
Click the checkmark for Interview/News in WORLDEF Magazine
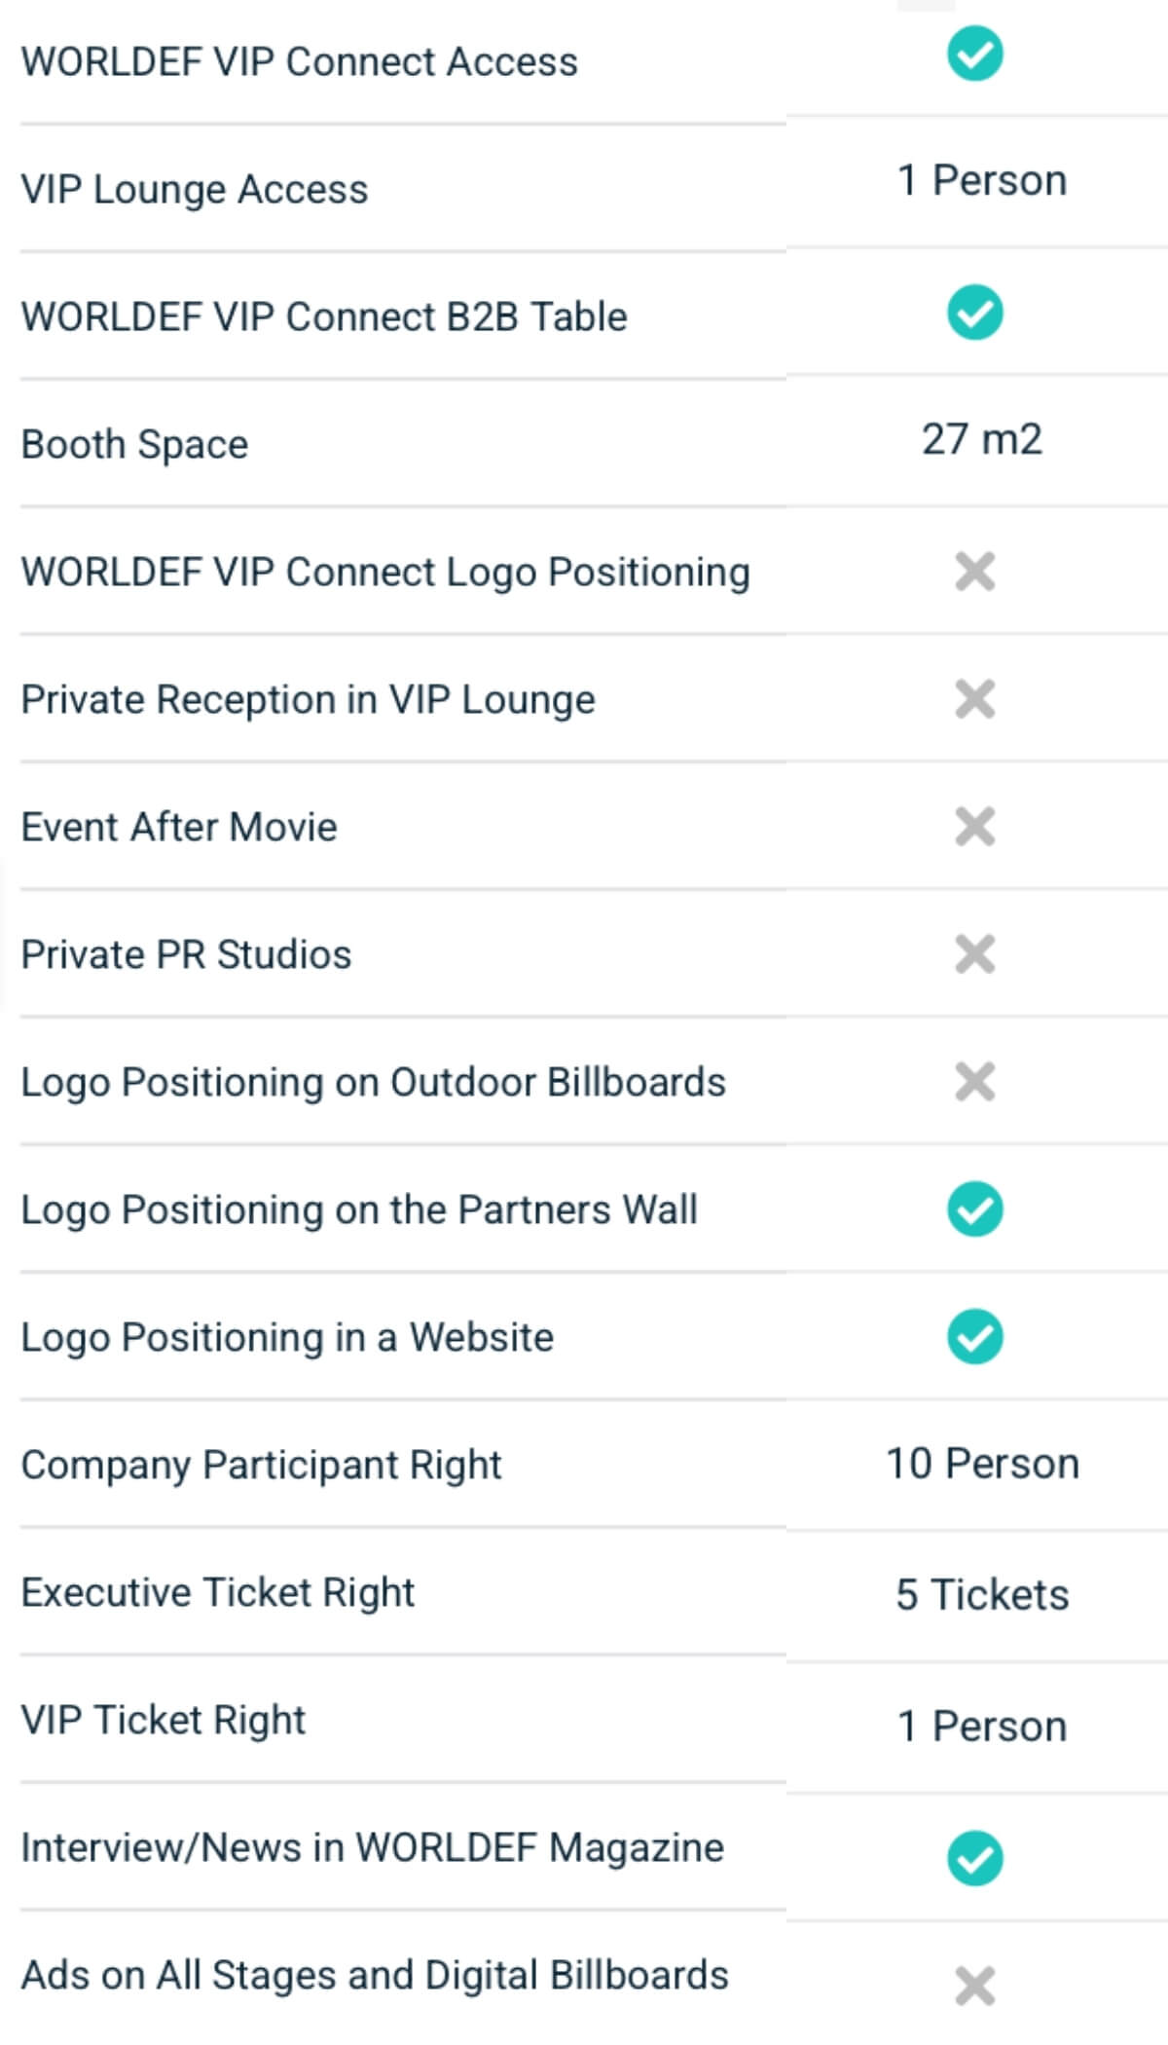[974, 1858]
